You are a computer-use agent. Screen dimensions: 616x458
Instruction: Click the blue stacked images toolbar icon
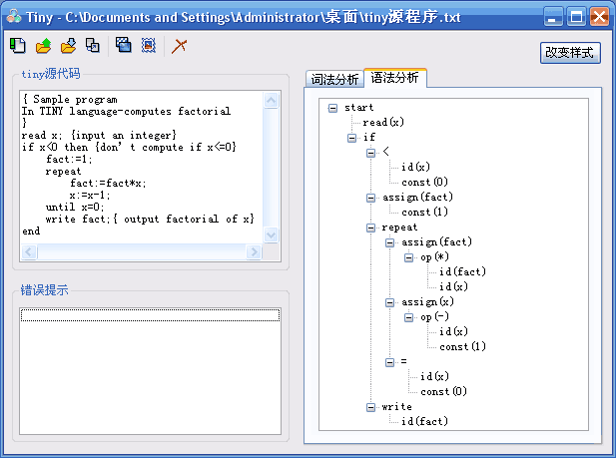pos(124,45)
